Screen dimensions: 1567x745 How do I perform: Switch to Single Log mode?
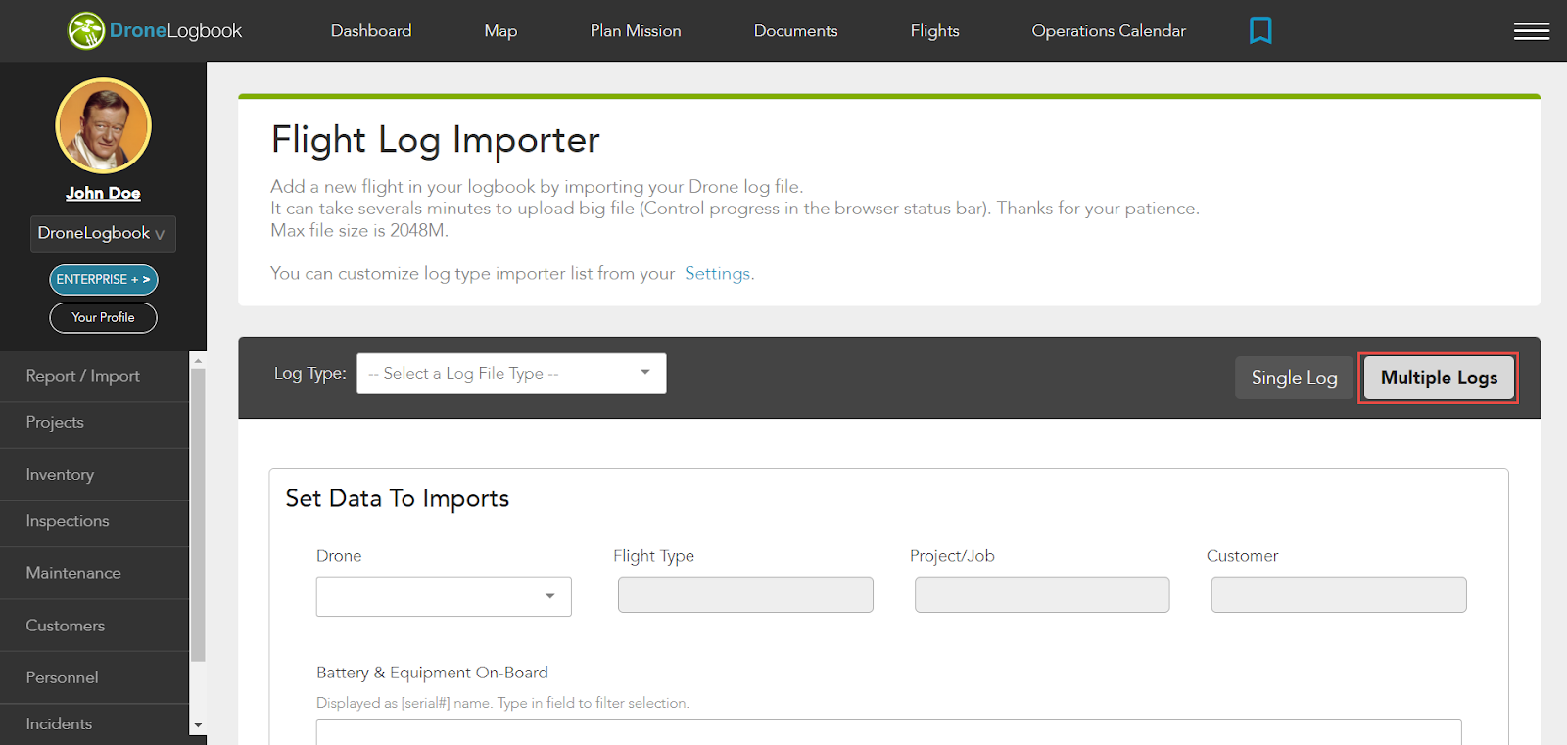click(x=1294, y=378)
